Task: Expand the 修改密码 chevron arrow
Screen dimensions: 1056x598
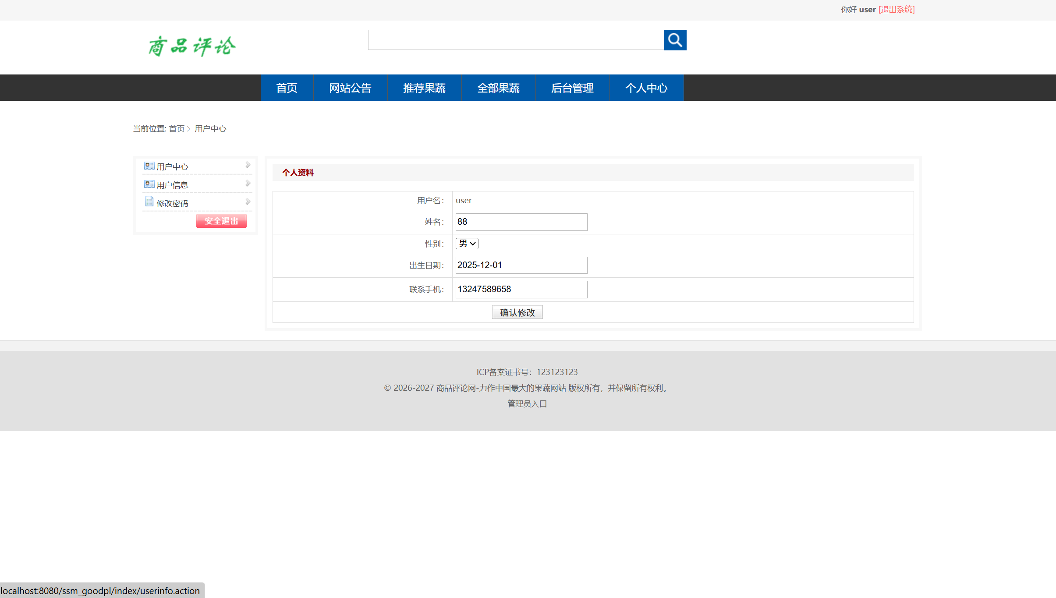Action: point(248,202)
